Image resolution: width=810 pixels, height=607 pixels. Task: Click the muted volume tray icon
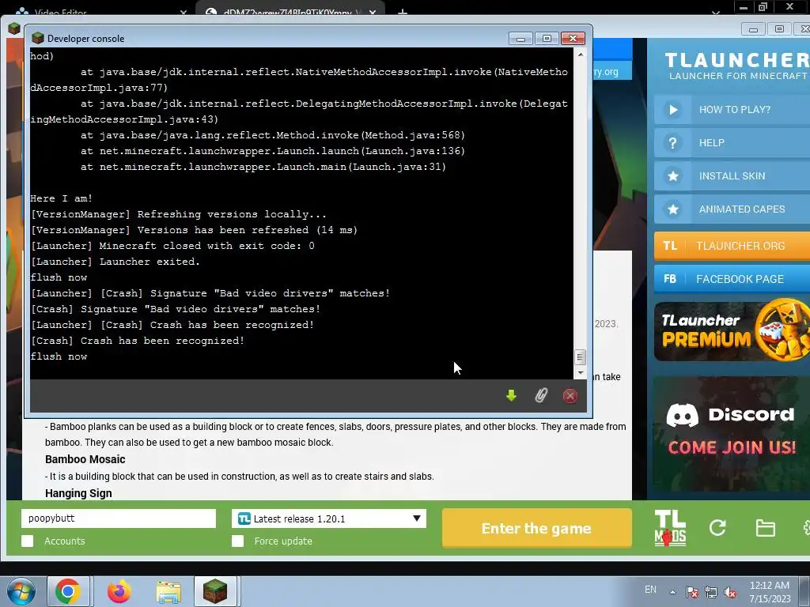click(x=730, y=593)
